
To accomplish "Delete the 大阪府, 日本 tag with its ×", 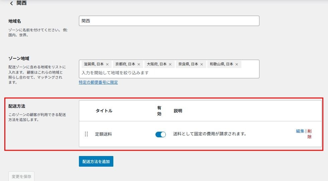I will click(x=170, y=64).
